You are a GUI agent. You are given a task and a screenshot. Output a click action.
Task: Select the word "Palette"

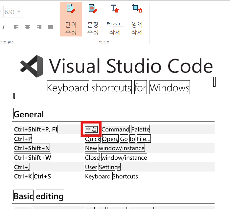(x=141, y=129)
